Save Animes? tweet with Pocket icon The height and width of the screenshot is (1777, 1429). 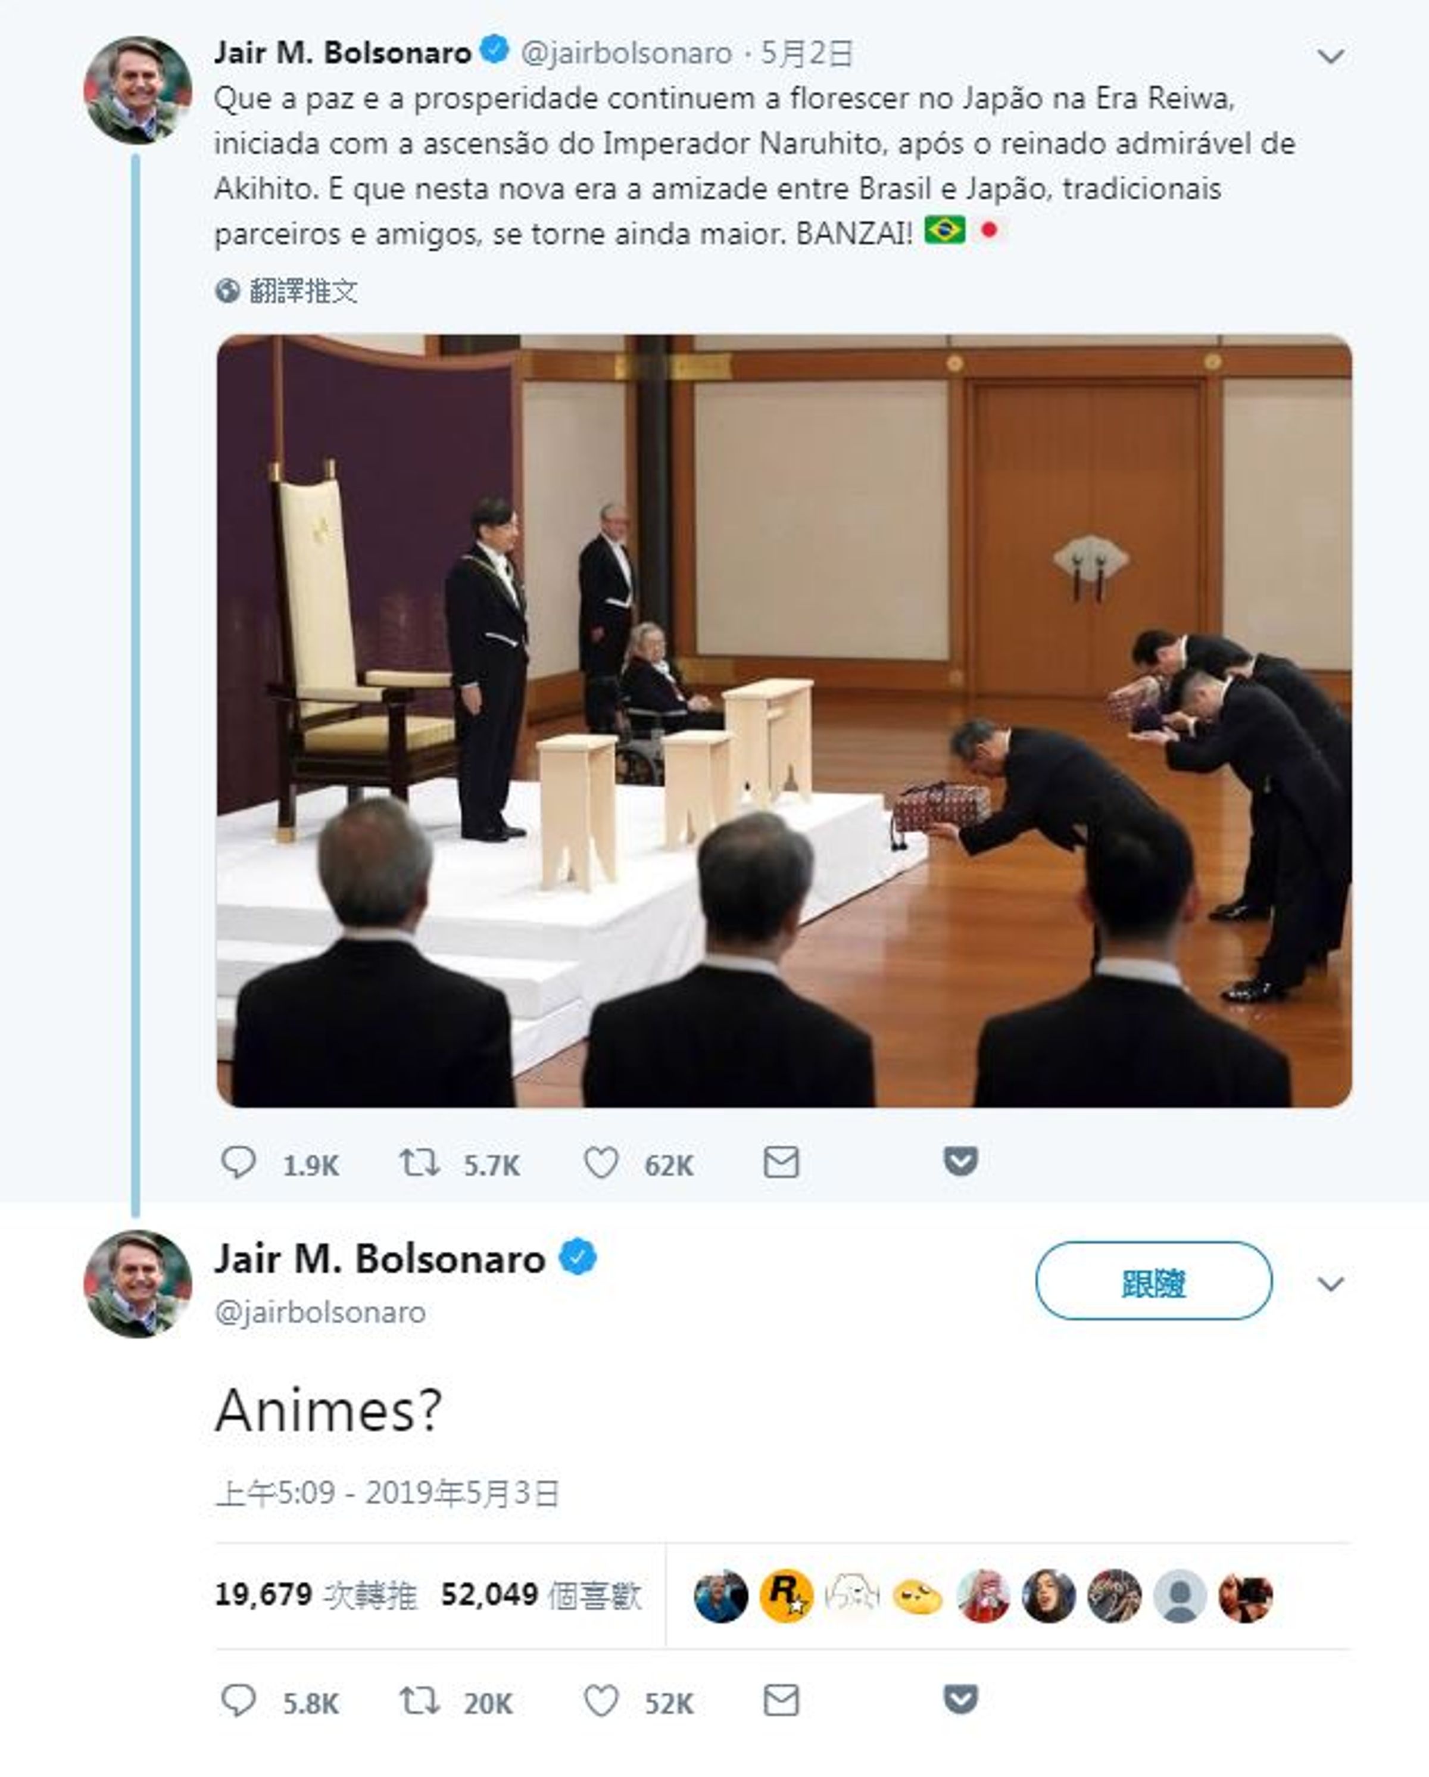coord(960,1700)
